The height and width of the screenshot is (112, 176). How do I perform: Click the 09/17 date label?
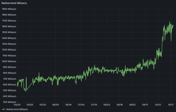click(145, 105)
